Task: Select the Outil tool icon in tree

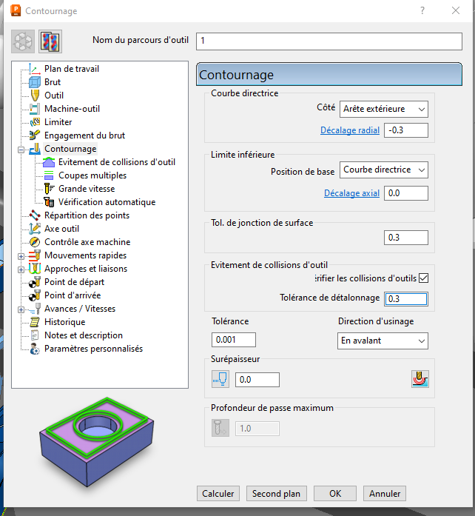Action: coord(35,96)
